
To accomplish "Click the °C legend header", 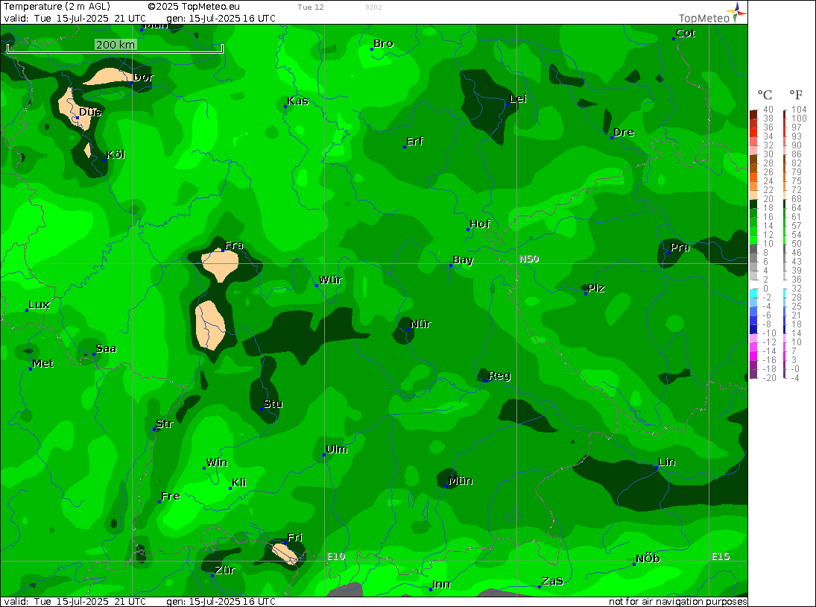I will click(765, 95).
